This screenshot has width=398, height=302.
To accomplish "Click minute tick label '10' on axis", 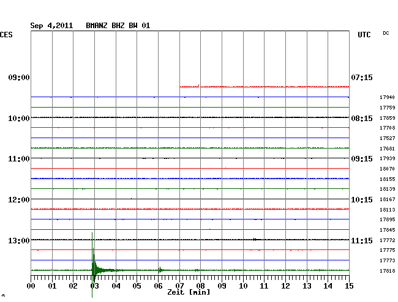I will pyautogui.click(x=243, y=285).
